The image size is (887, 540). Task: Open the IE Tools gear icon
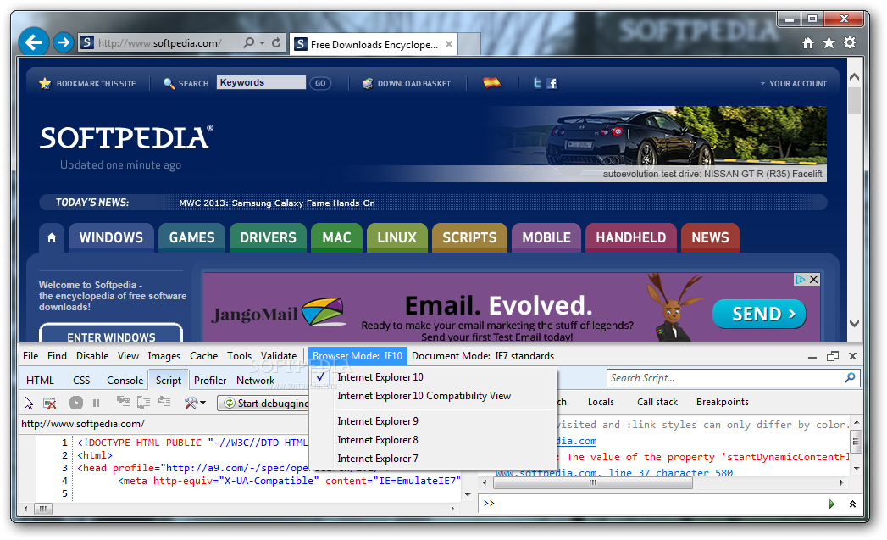850,43
